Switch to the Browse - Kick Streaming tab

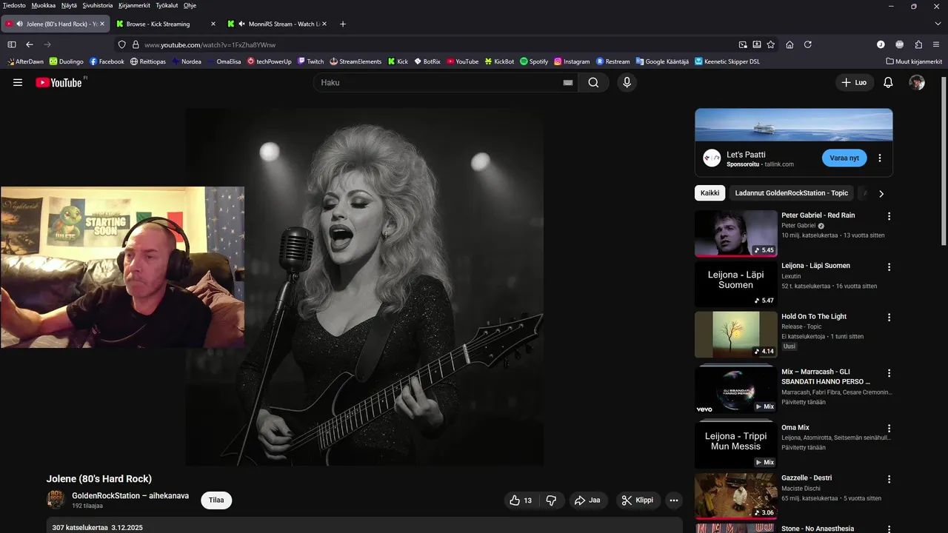point(167,24)
